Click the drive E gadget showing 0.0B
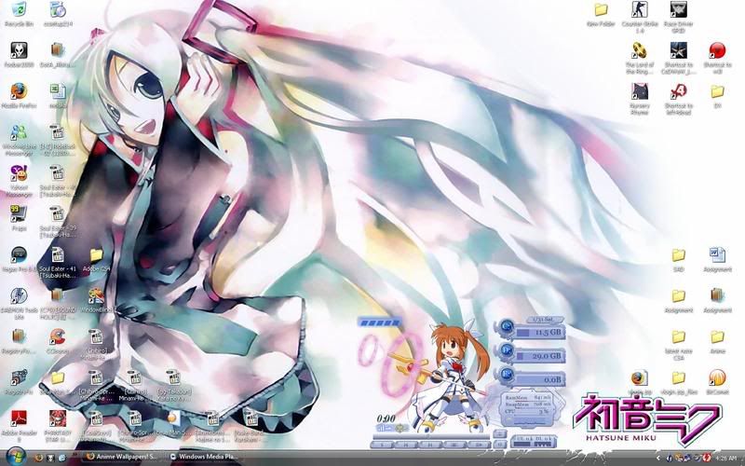 click(x=532, y=378)
